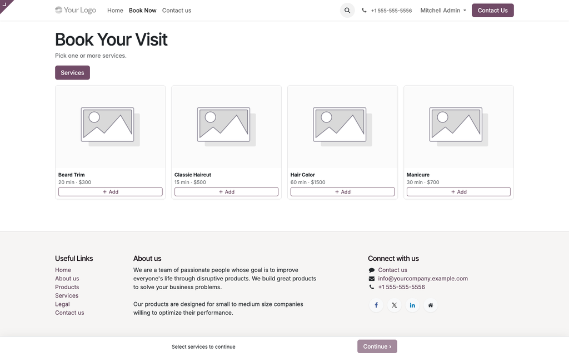Viewport: 569px width, 356px height.
Task: Click the Hair Color service title
Action: point(303,175)
